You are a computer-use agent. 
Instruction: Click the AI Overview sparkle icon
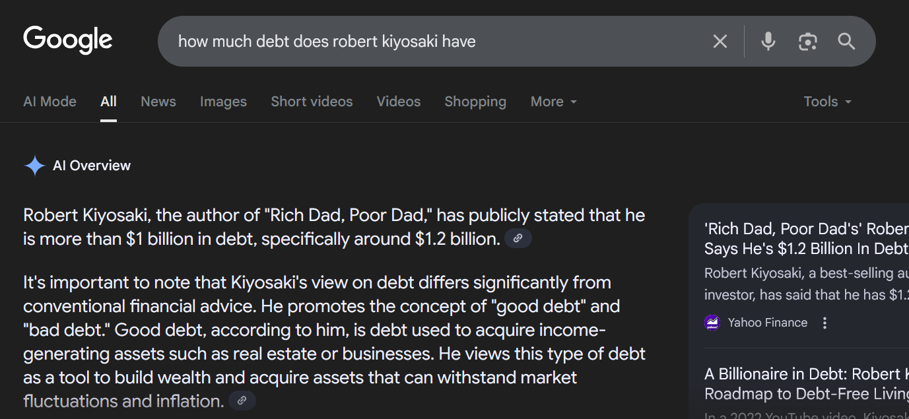pos(34,166)
